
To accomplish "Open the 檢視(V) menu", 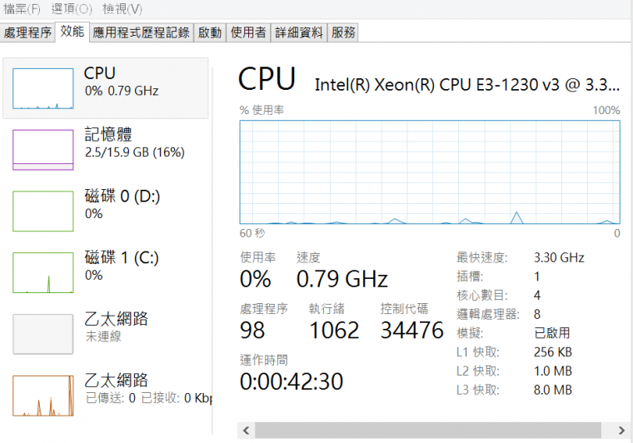I will (x=122, y=8).
